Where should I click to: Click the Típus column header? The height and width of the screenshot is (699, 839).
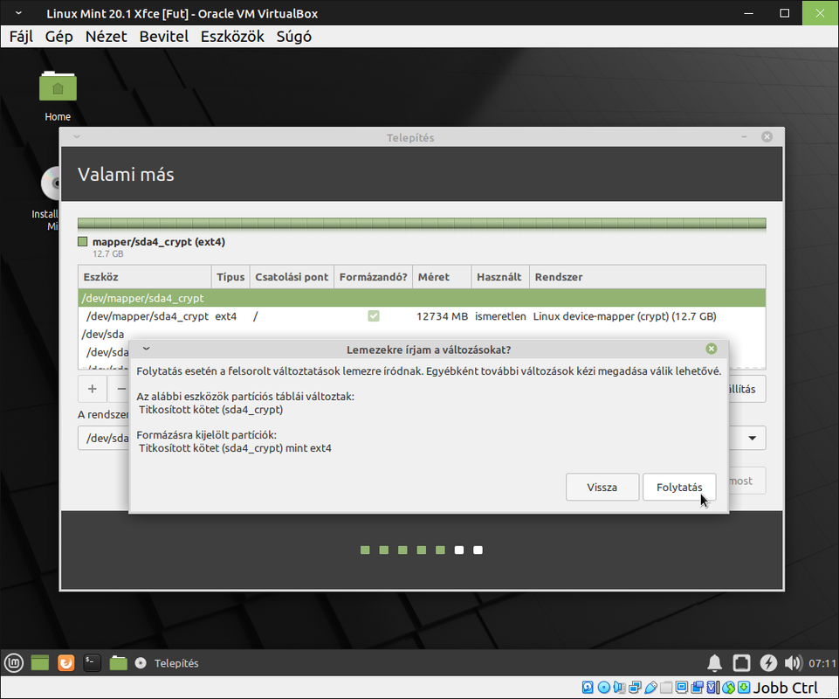[x=230, y=277]
